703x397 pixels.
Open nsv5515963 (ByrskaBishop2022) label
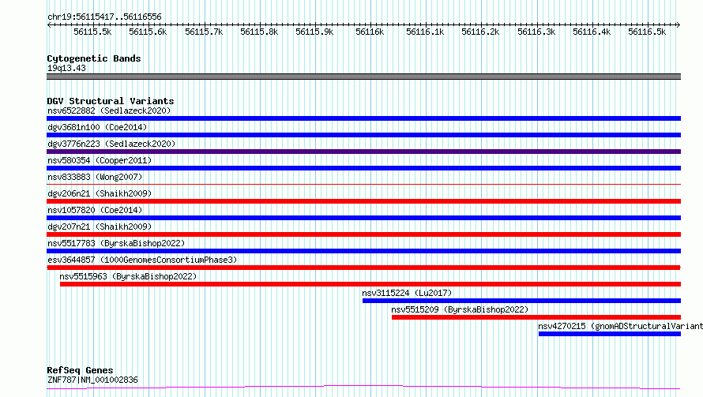[128, 276]
